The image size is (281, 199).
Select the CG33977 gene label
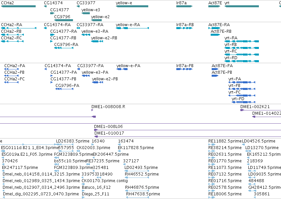[86, 3]
